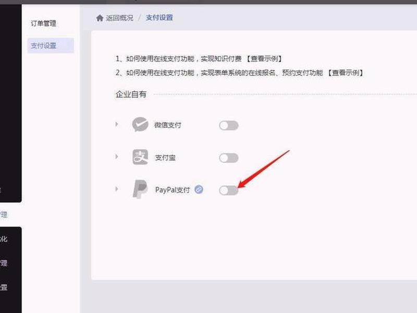Click the Alipay logo icon
The height and width of the screenshot is (313, 417).
(140, 157)
